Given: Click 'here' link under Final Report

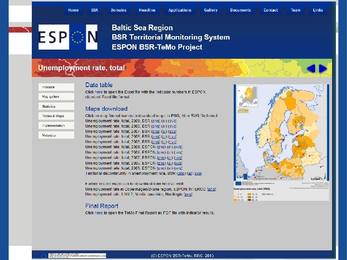Looking at the screenshot, I should [99, 213].
